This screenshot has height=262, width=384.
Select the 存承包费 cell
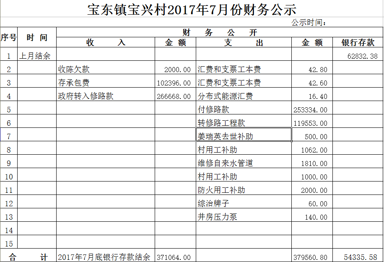coord(106,81)
